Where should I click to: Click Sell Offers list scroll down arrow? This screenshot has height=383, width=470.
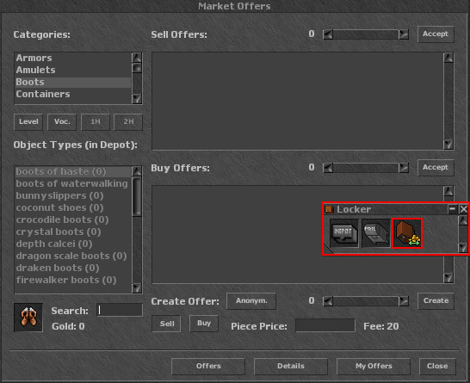[448, 145]
